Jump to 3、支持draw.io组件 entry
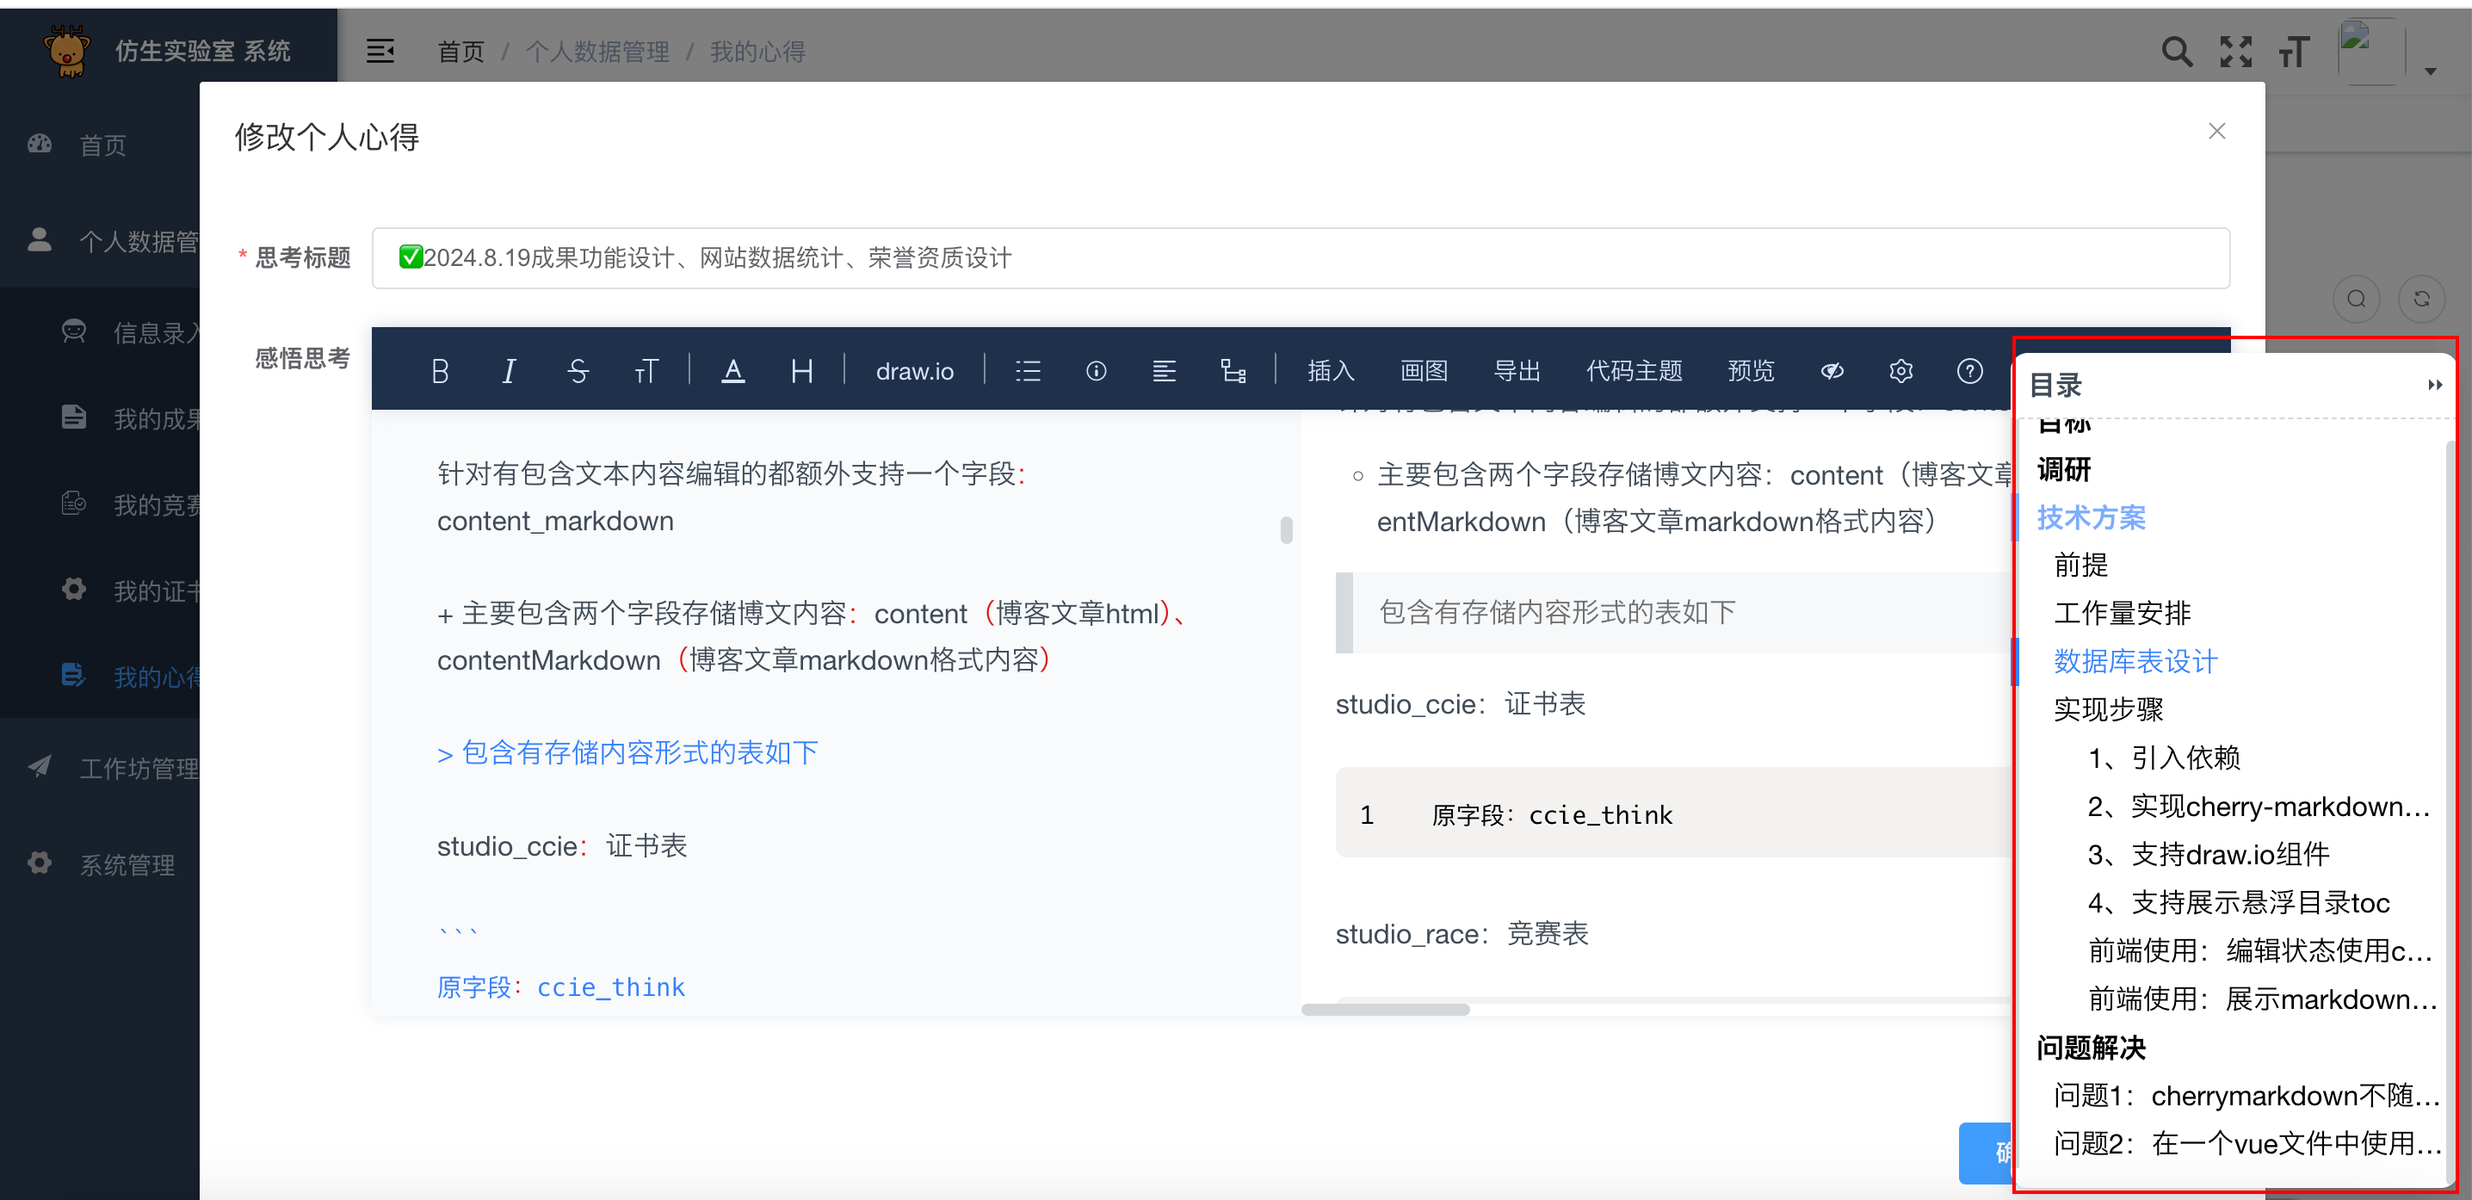The width and height of the screenshot is (2472, 1200). point(2208,855)
